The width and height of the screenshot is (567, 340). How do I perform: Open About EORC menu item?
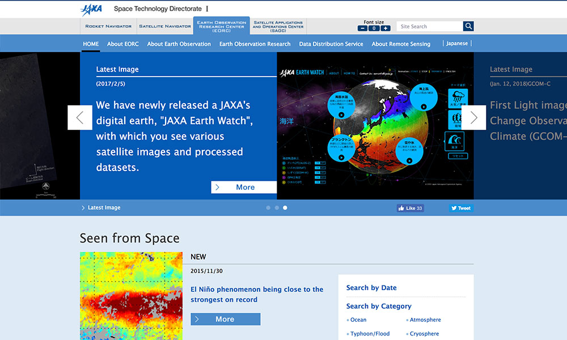(123, 44)
